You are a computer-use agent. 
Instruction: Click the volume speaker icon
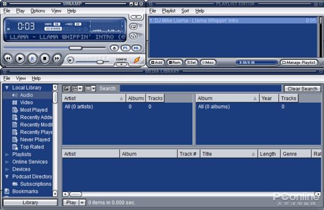click(x=70, y=60)
